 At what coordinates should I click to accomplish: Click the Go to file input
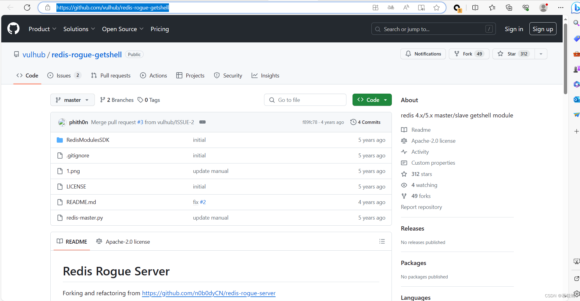click(x=305, y=100)
